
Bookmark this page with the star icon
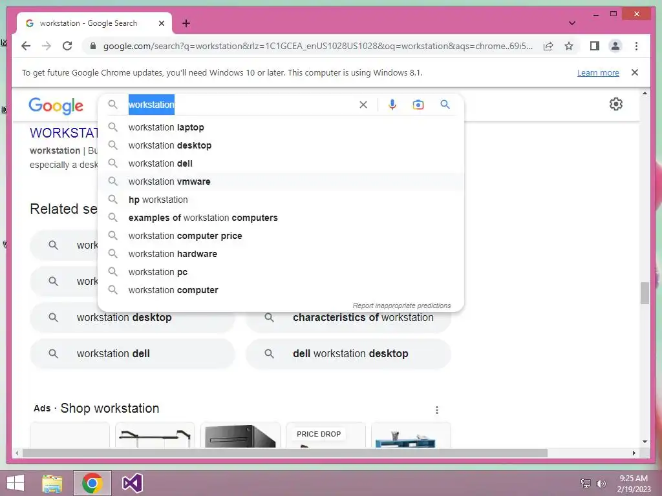[569, 46]
